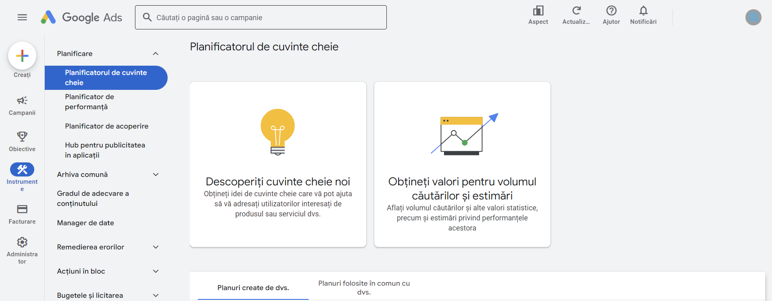Expand Bugetele și licitarea section
Viewport: 772px width, 301px height.
[x=156, y=295]
